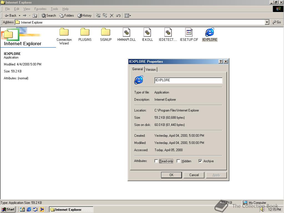This screenshot has width=284, height=213.
Task: Expand the Address bar dropdown
Action: 267,22
